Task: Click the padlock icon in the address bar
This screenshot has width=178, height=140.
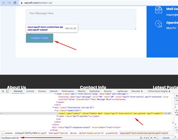Action: (x=22, y=3)
